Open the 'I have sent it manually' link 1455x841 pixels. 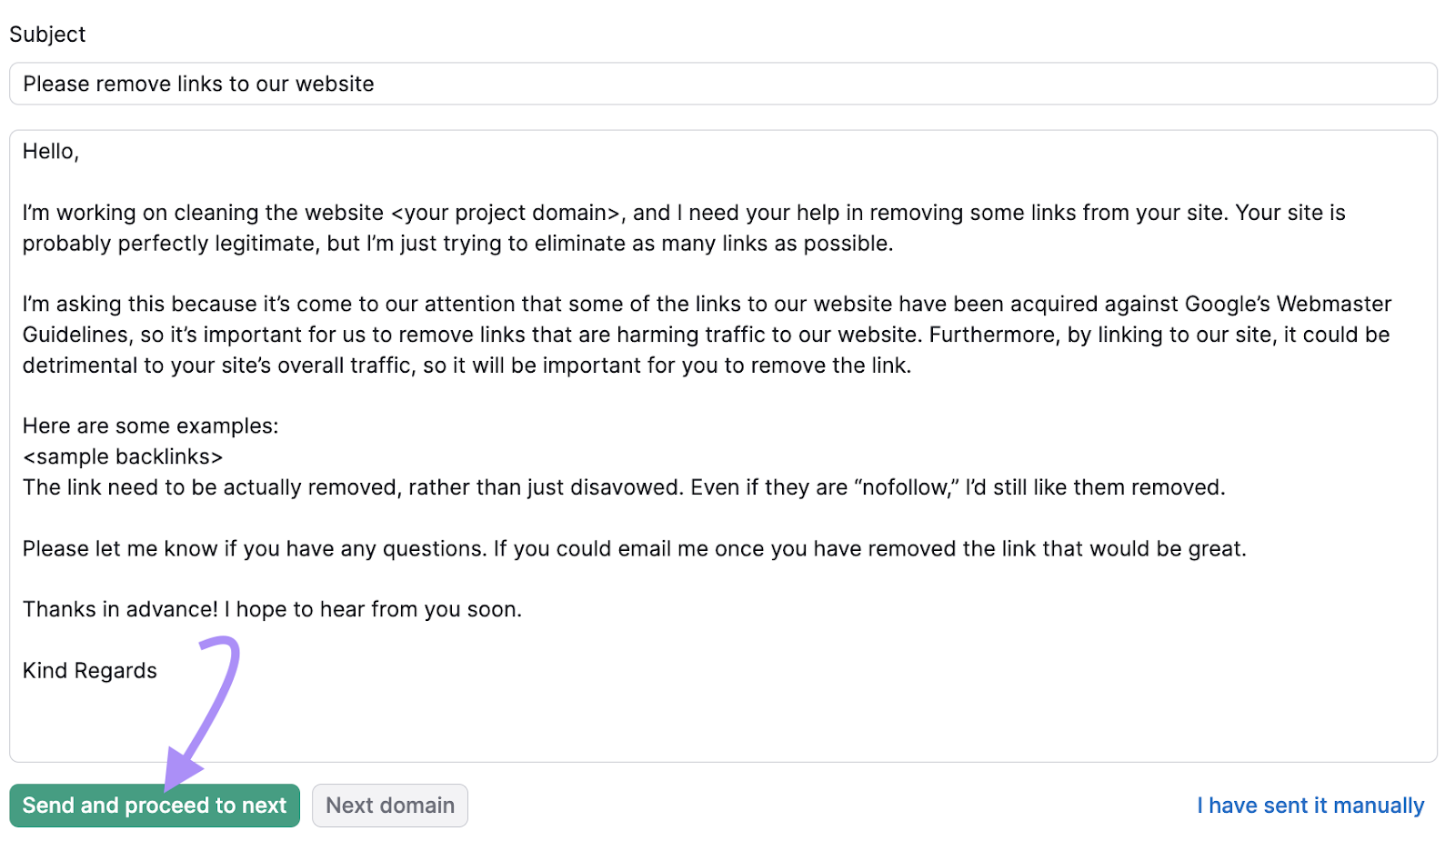1310,805
